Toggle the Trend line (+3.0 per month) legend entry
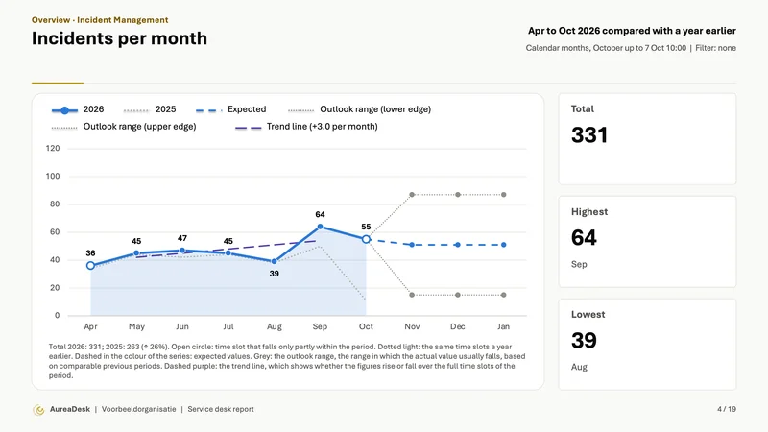 pyautogui.click(x=306, y=127)
